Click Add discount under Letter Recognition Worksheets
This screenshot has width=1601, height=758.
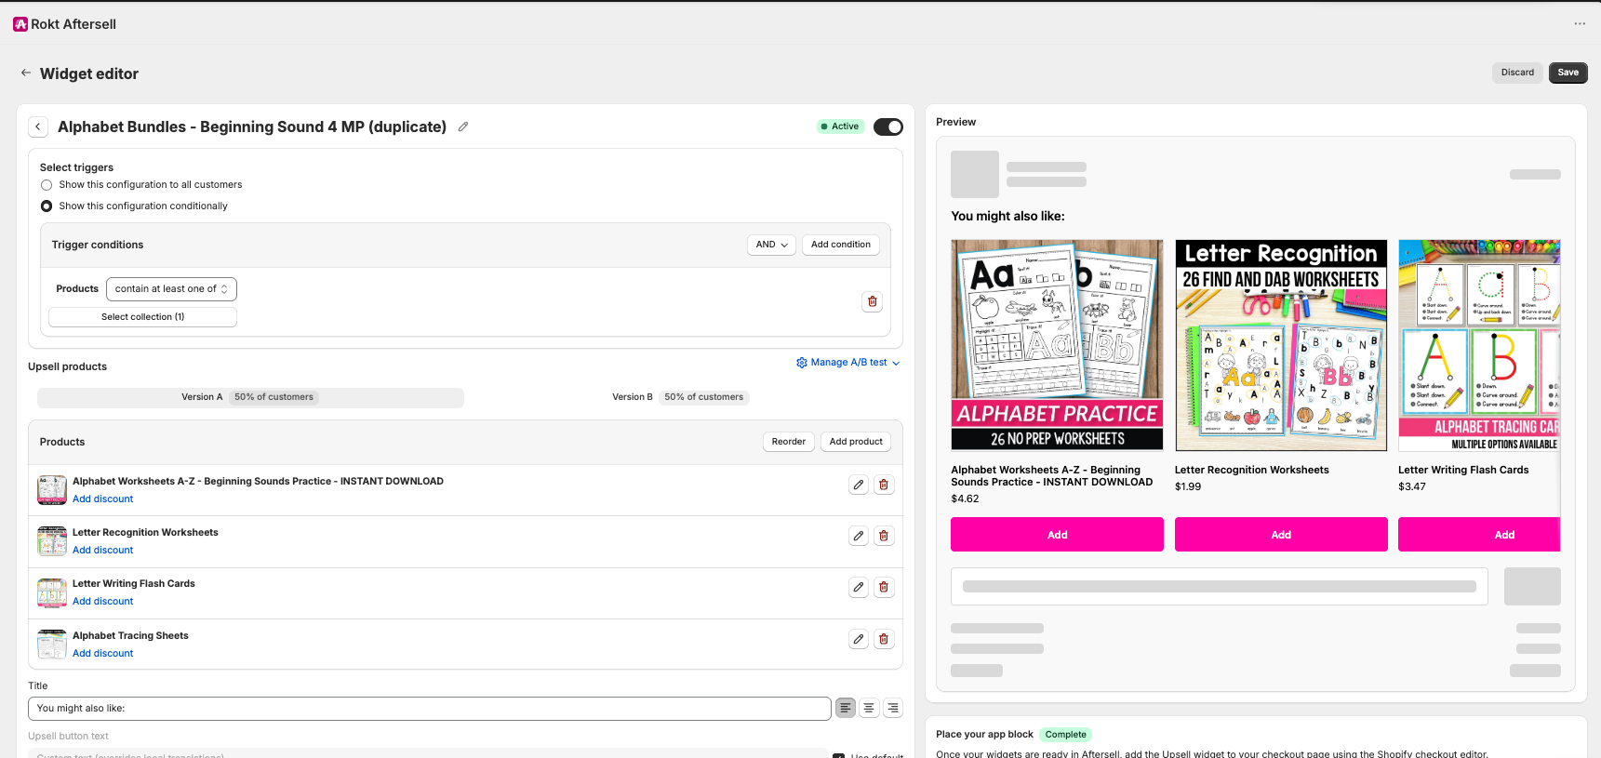point(103,551)
